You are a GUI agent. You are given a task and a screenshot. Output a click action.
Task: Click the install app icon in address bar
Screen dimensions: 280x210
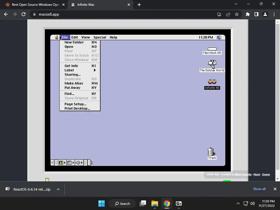219,14
